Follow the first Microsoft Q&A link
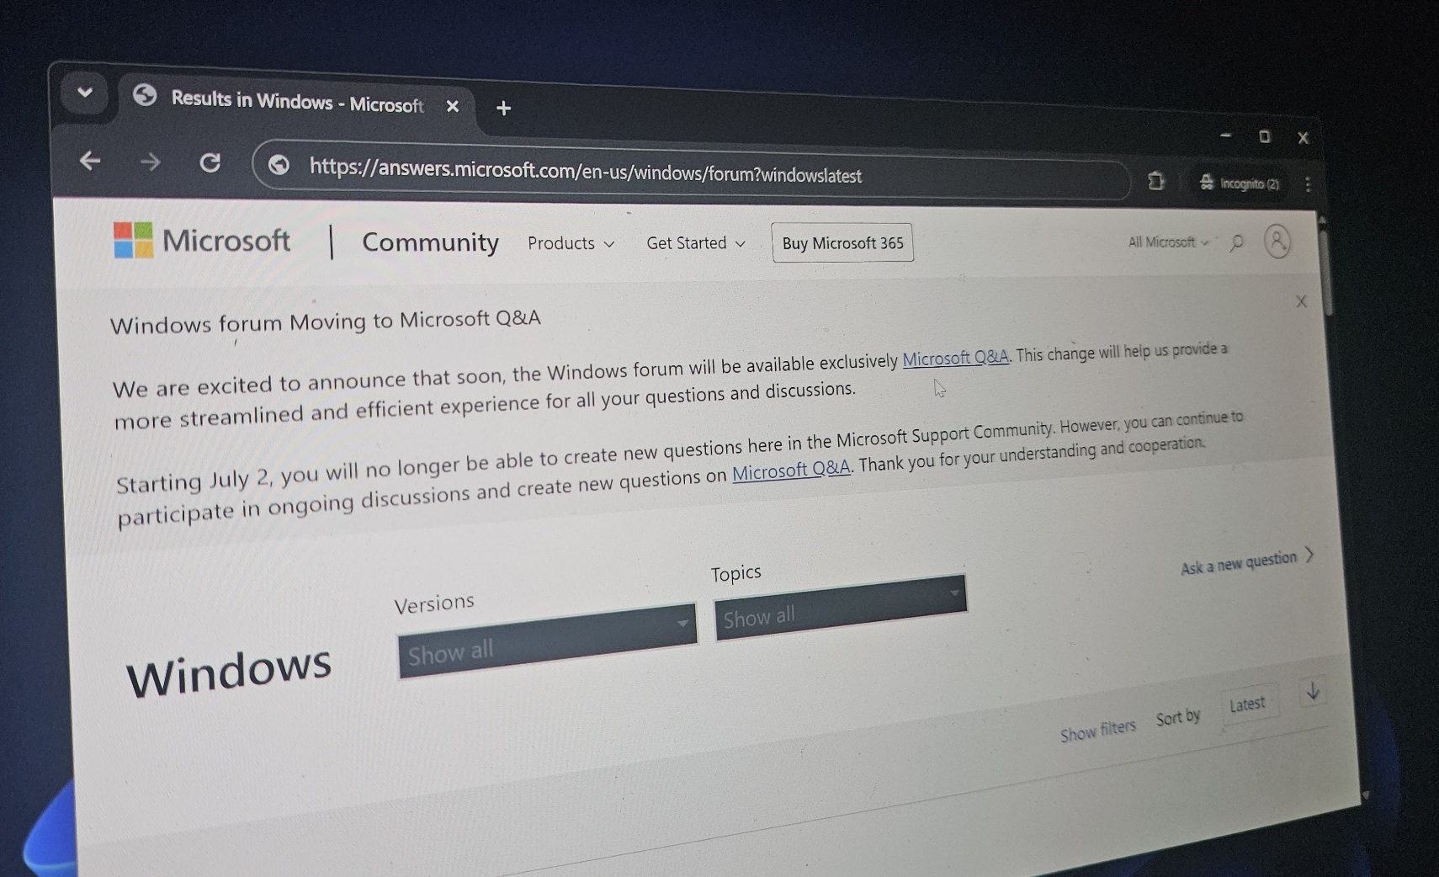Image resolution: width=1439 pixels, height=877 pixels. coord(955,358)
